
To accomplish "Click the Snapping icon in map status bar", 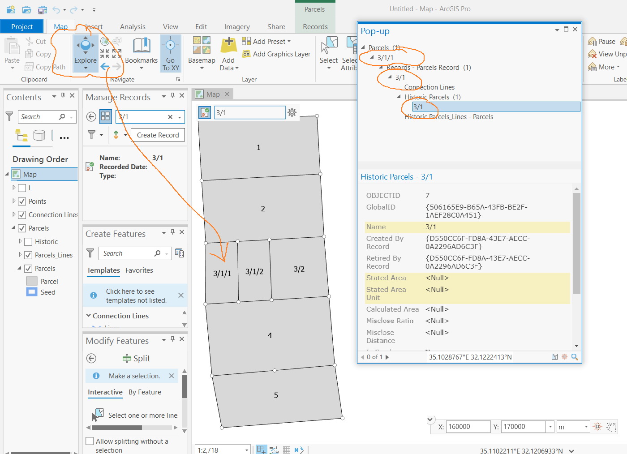I will 262,450.
